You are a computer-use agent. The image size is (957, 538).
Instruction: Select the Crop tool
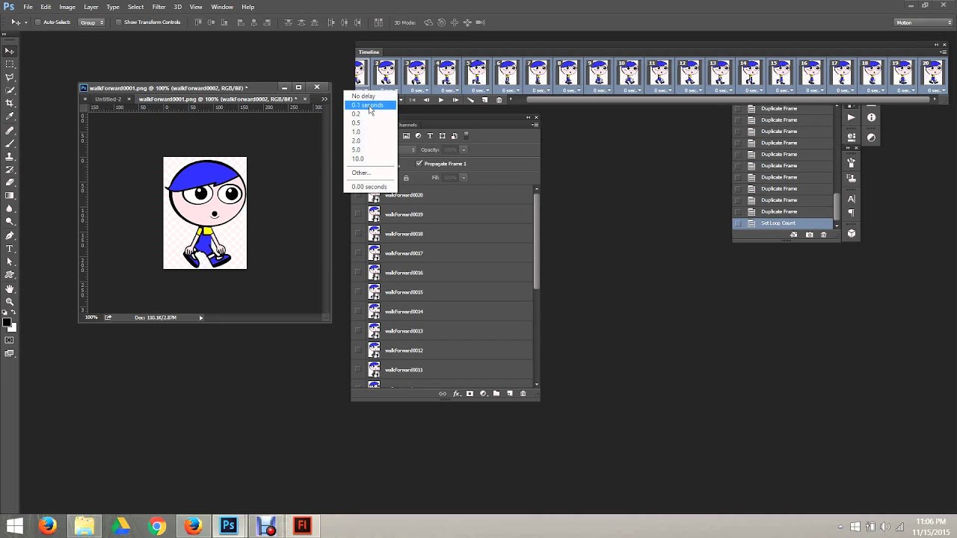coord(10,103)
